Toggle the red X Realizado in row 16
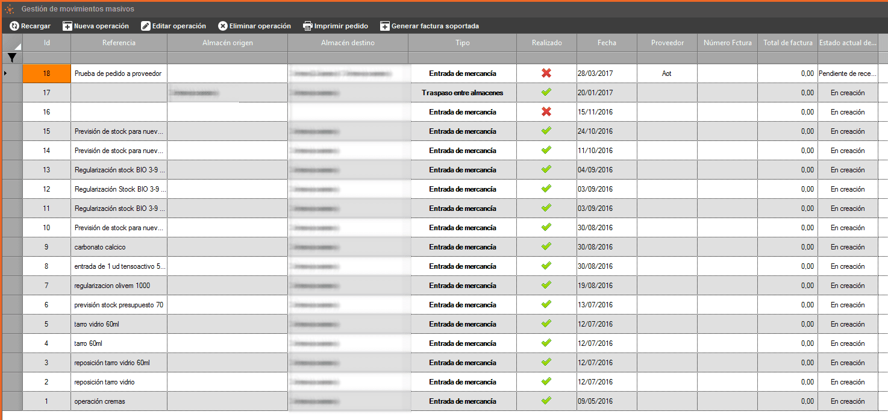Screen dimensions: 888x420 [x=546, y=111]
